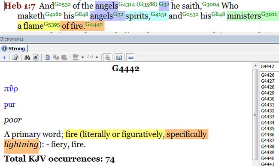279x166 pixels.
Task: Open the document search magnifier icon
Action: (15, 57)
